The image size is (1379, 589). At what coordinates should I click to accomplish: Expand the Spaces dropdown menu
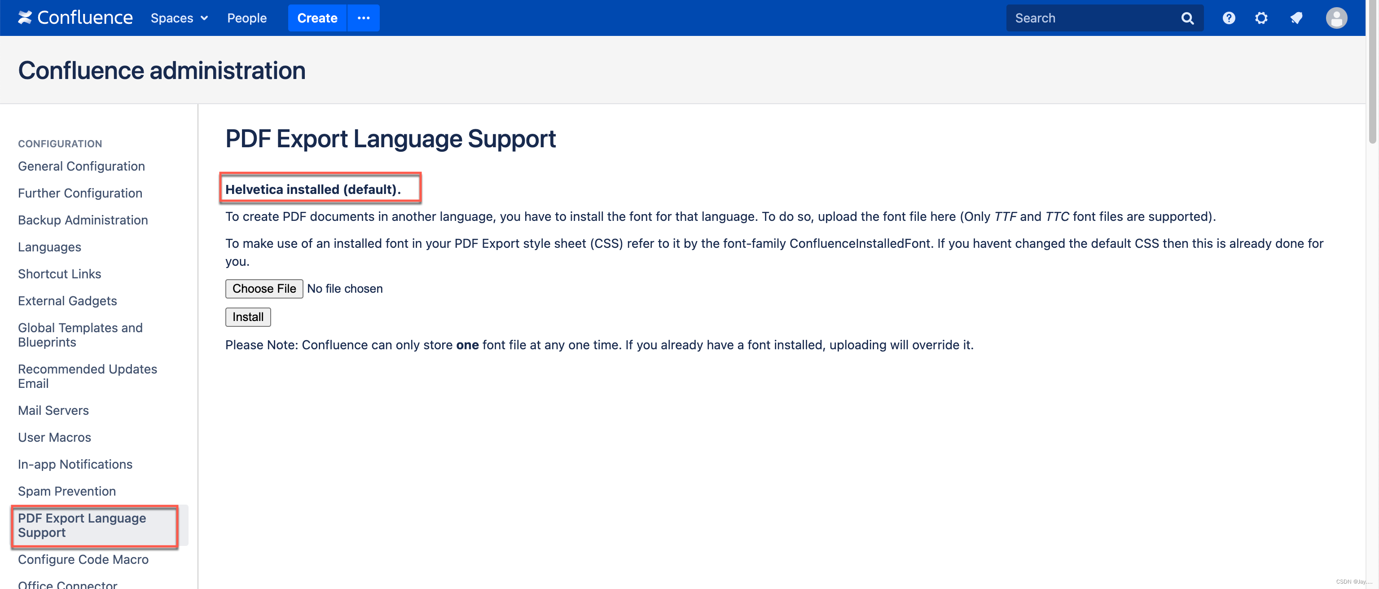coord(179,18)
